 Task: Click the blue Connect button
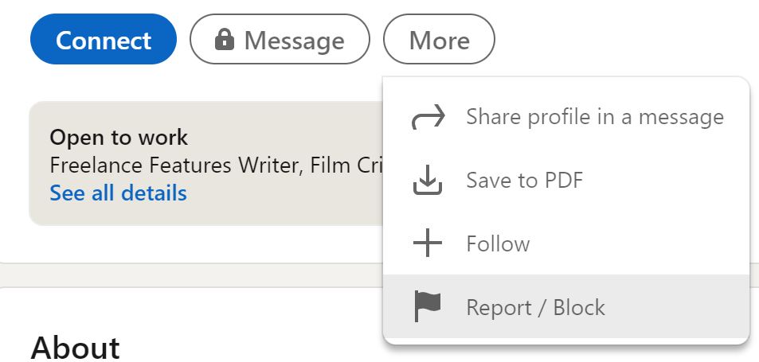(x=104, y=40)
